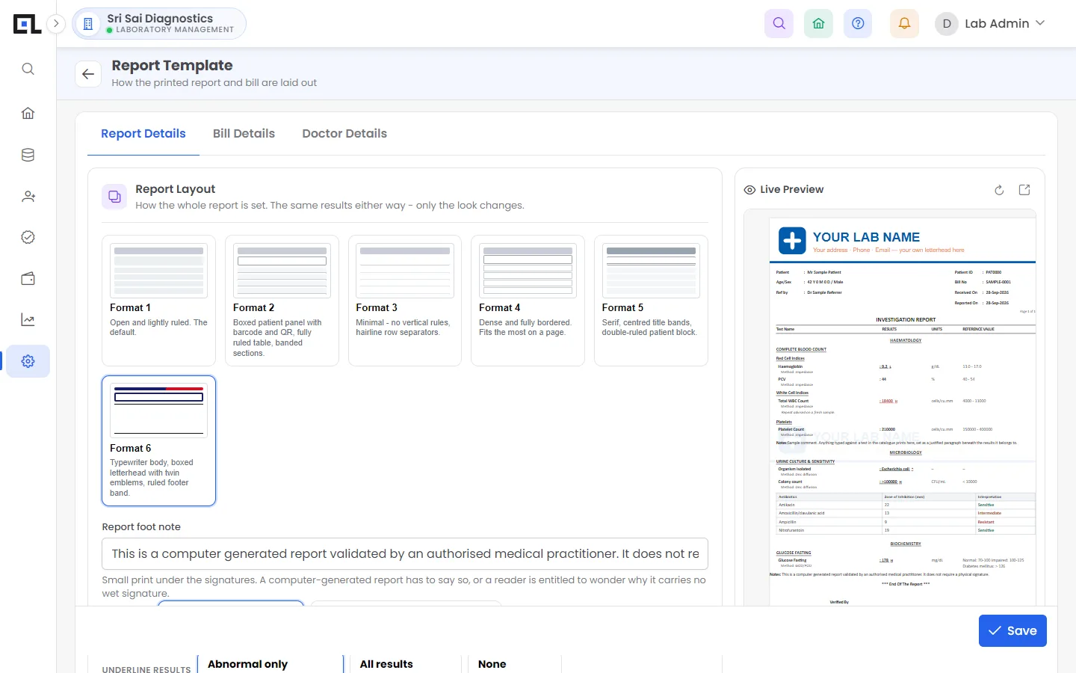The width and height of the screenshot is (1076, 673).
Task: Click the report page in Live Preview
Action: tap(903, 411)
